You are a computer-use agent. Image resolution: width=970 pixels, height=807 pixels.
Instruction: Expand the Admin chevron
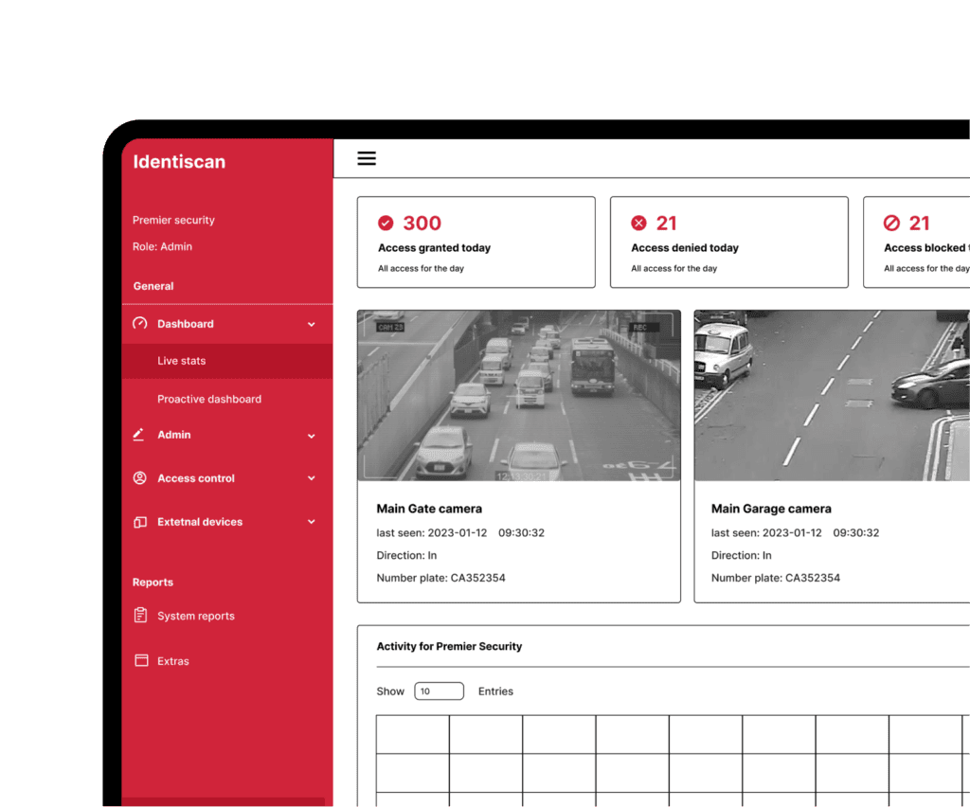(311, 436)
